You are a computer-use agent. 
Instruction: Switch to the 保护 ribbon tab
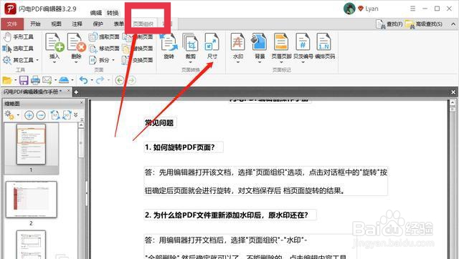coord(98,24)
